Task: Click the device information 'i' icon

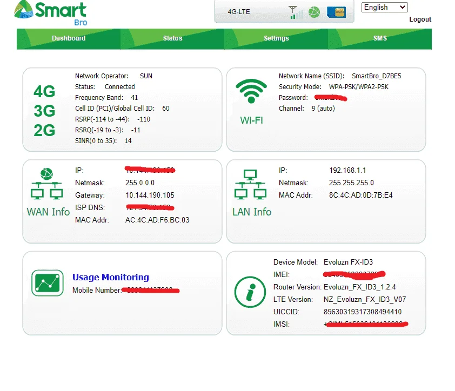Action: [250, 292]
